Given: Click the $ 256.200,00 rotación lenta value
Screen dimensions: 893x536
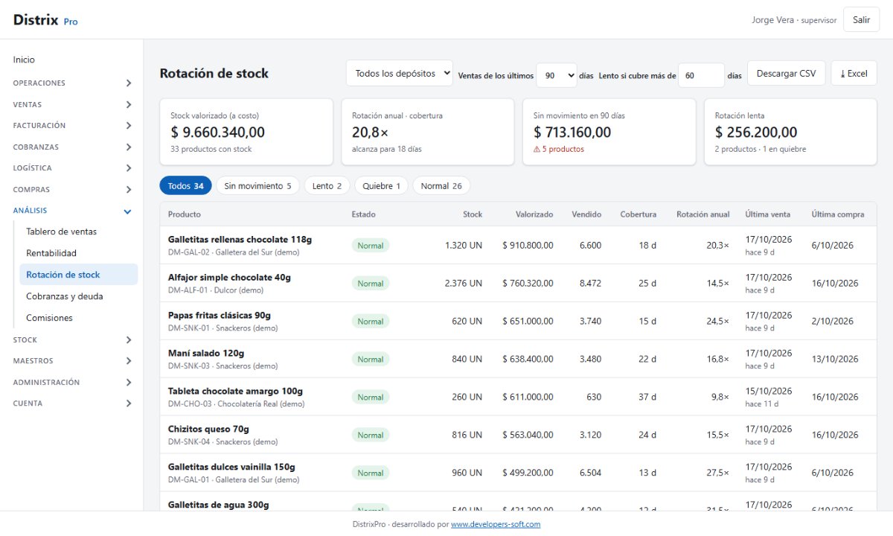Looking at the screenshot, I should click(756, 133).
